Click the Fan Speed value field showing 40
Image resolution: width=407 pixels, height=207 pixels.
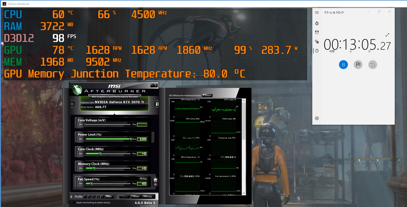coord(142,184)
